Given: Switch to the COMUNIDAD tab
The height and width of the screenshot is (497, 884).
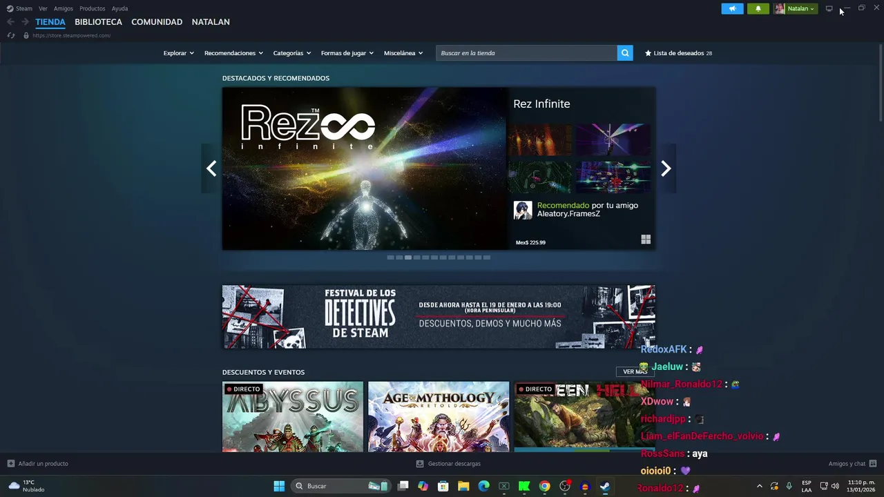Looking at the screenshot, I should click(157, 22).
